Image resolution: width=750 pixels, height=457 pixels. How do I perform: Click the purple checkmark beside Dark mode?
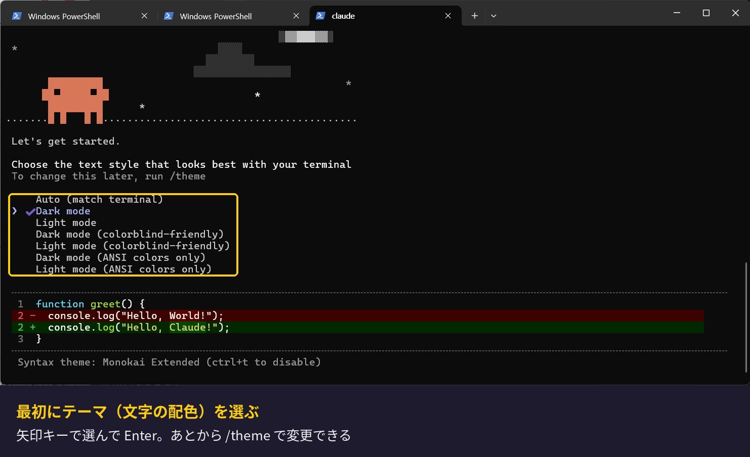[x=30, y=211]
